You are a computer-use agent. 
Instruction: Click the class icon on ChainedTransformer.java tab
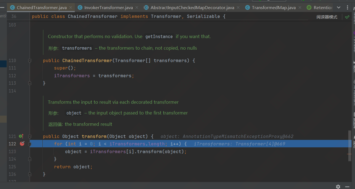click(x=12, y=7)
